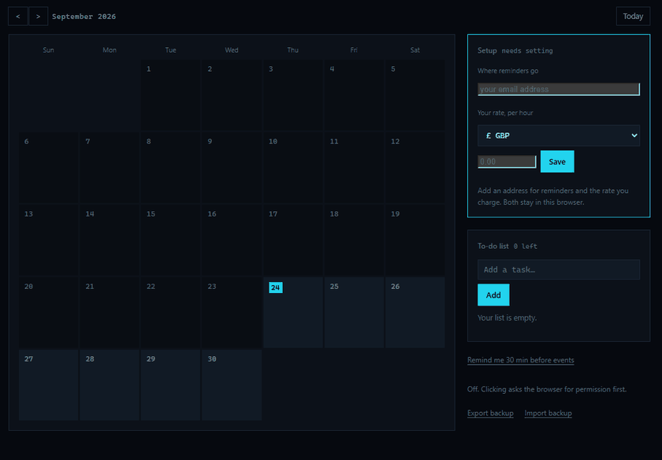This screenshot has height=460, width=662.
Task: Select September 3 day cell
Action: point(293,95)
